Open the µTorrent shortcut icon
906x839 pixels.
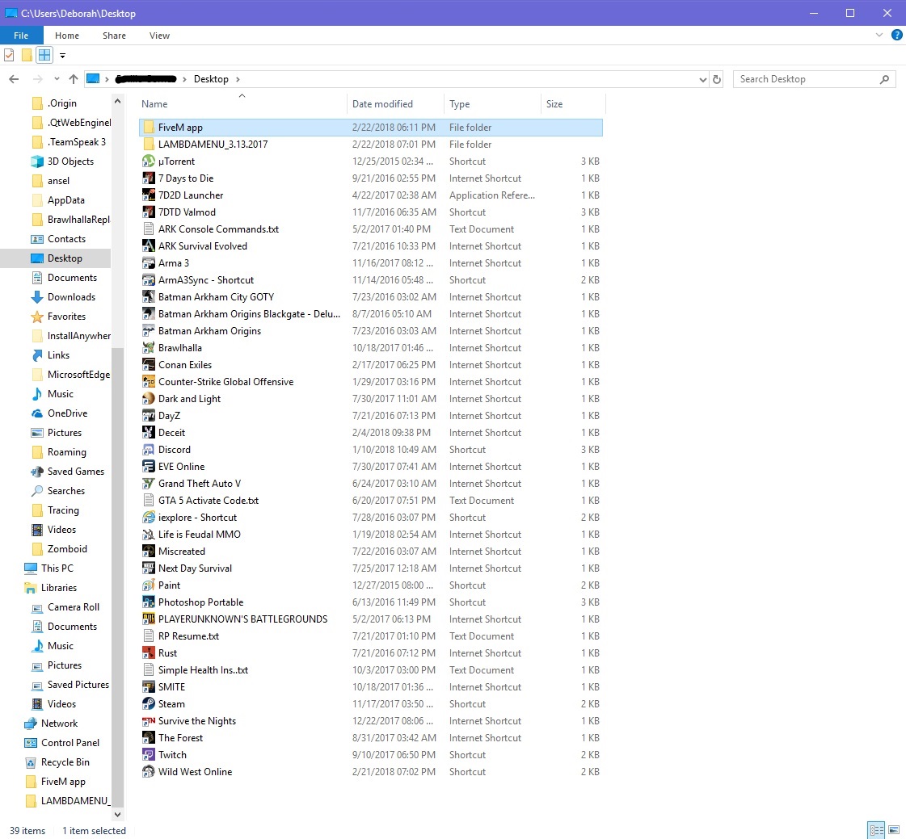pyautogui.click(x=149, y=162)
